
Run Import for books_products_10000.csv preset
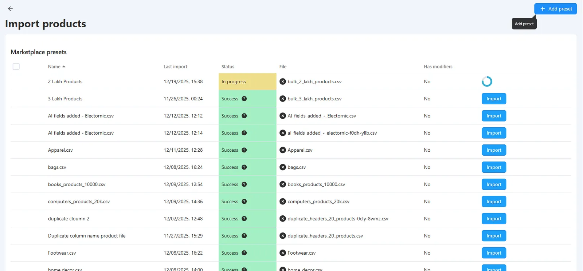pyautogui.click(x=494, y=184)
